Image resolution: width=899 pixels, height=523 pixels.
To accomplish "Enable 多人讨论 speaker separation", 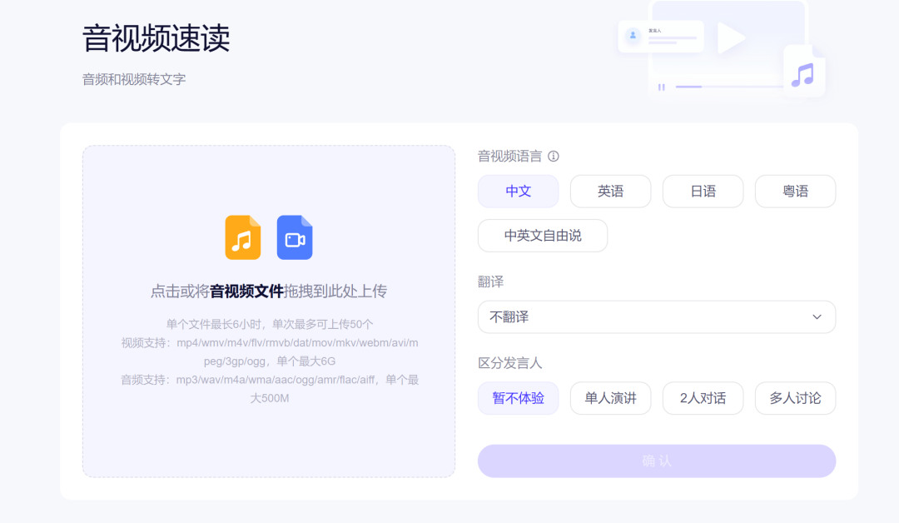I will pyautogui.click(x=795, y=398).
